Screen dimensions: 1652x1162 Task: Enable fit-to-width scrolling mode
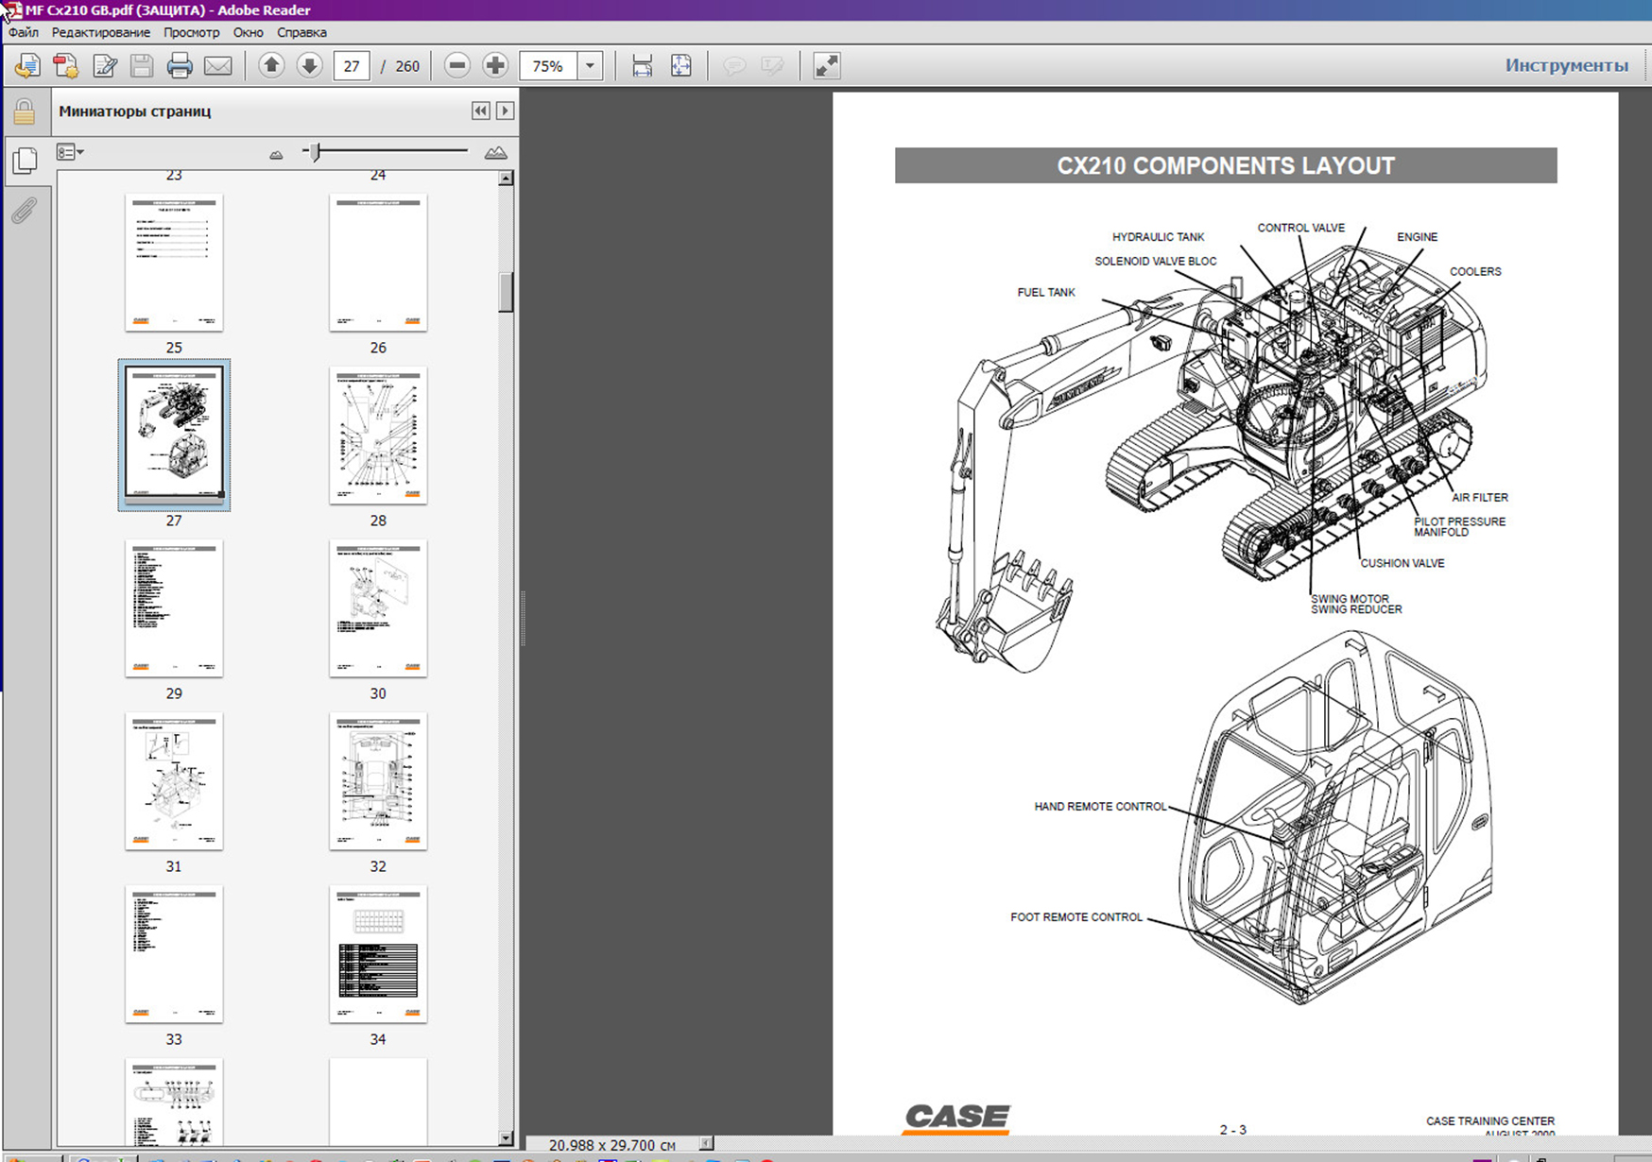[x=643, y=66]
